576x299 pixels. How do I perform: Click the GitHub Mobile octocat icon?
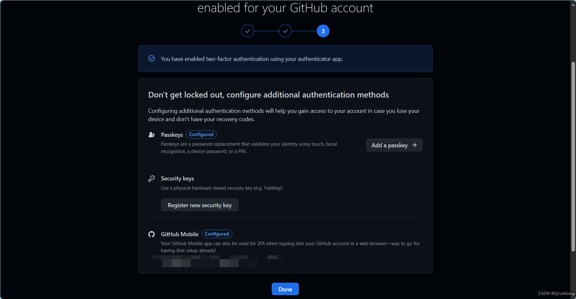tap(152, 234)
